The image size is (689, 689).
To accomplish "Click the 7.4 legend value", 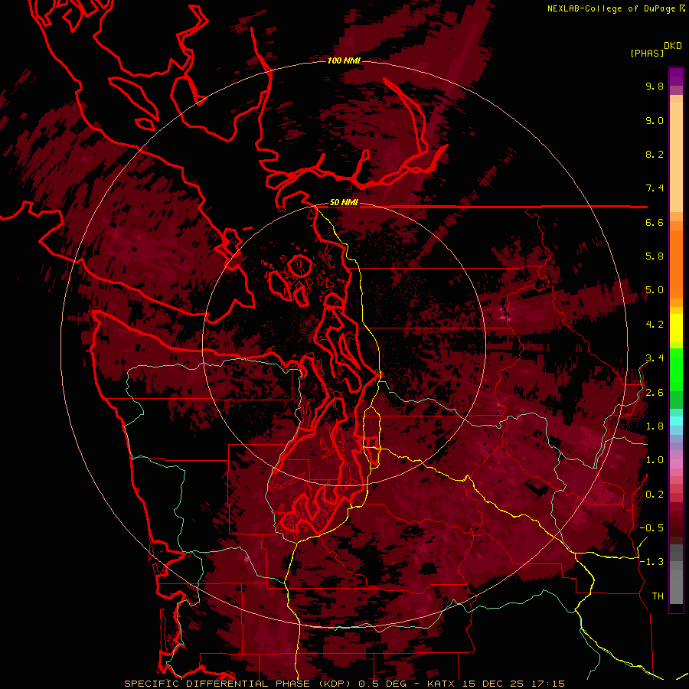I will tap(655, 188).
